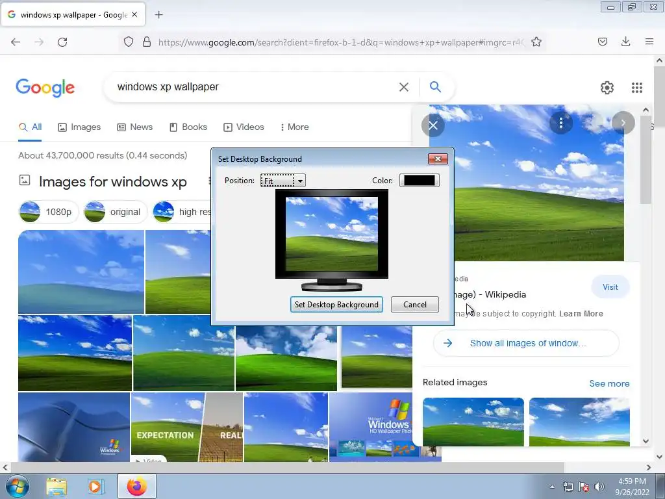The width and height of the screenshot is (665, 499).
Task: Expand the More search options menu
Action: [x=295, y=127]
